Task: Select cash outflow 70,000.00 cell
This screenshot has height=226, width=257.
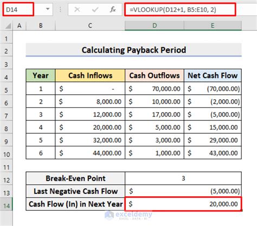Action: tap(155, 89)
